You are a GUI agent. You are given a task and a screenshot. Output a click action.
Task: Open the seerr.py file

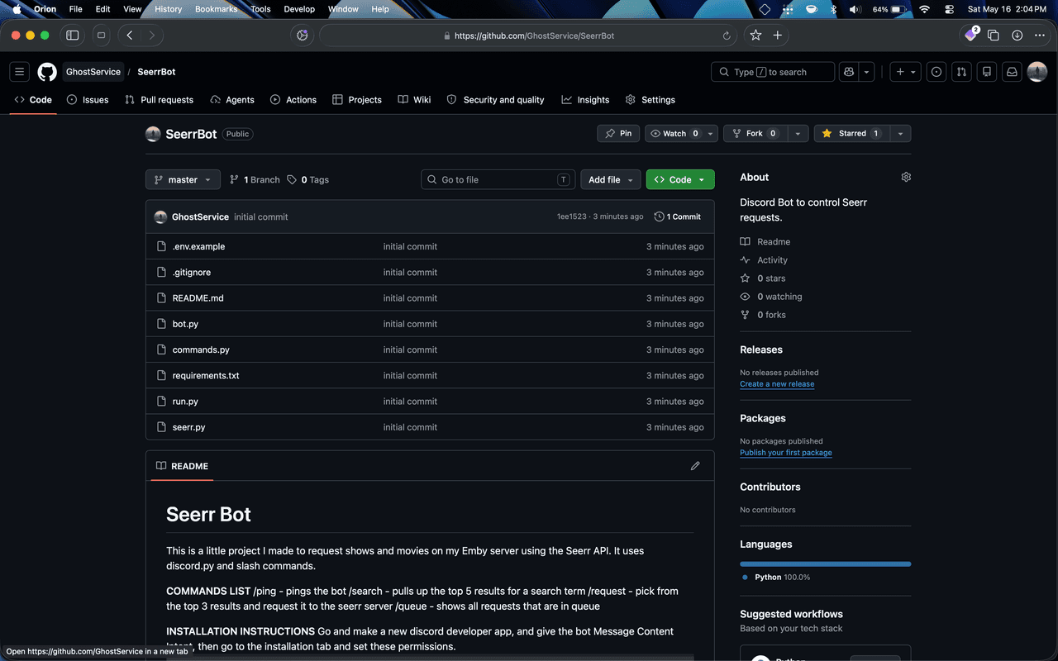[188, 427]
